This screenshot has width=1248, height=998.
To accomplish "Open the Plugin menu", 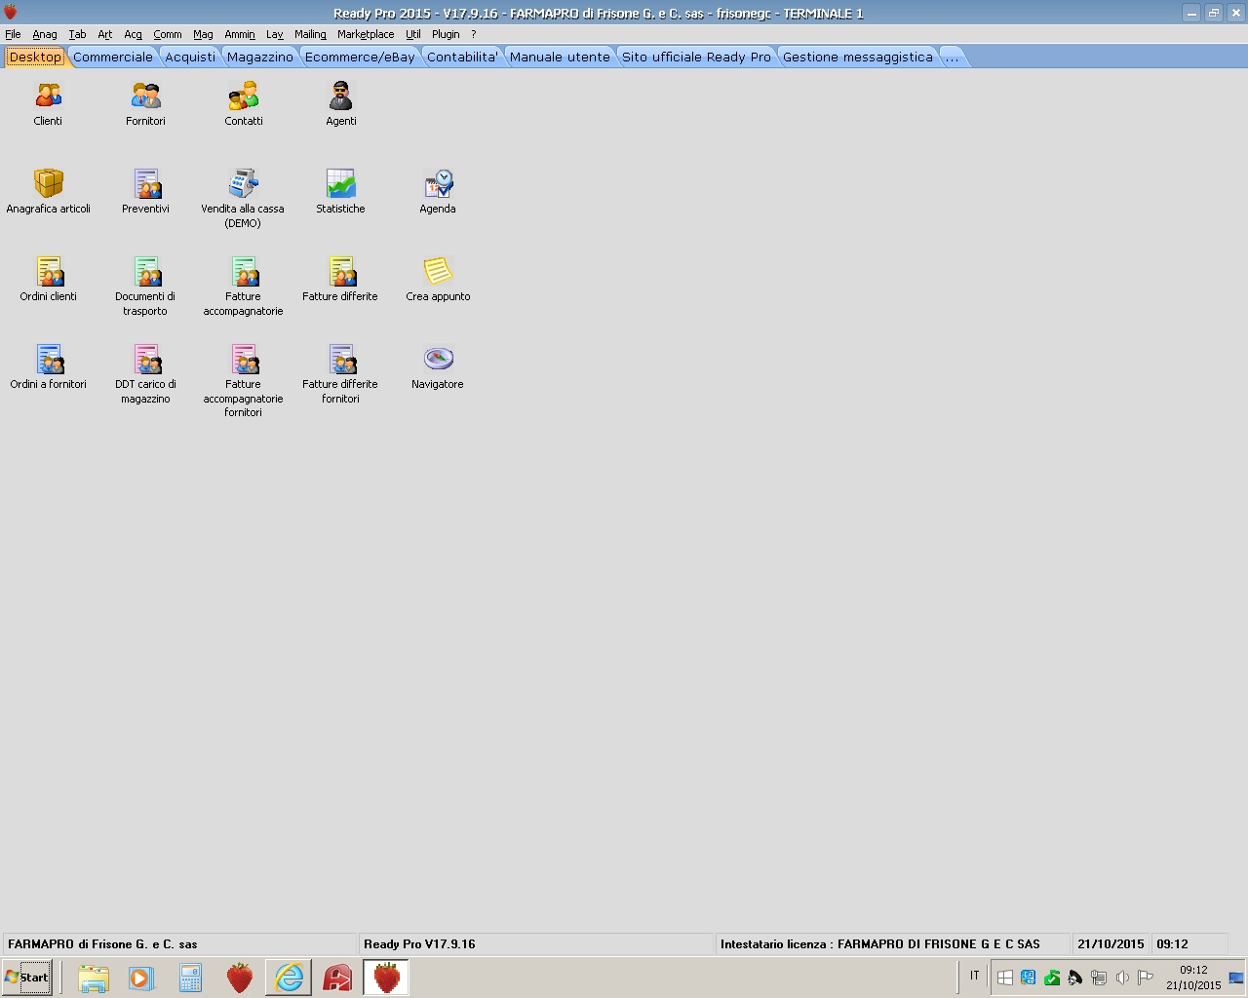I will pos(446,34).
